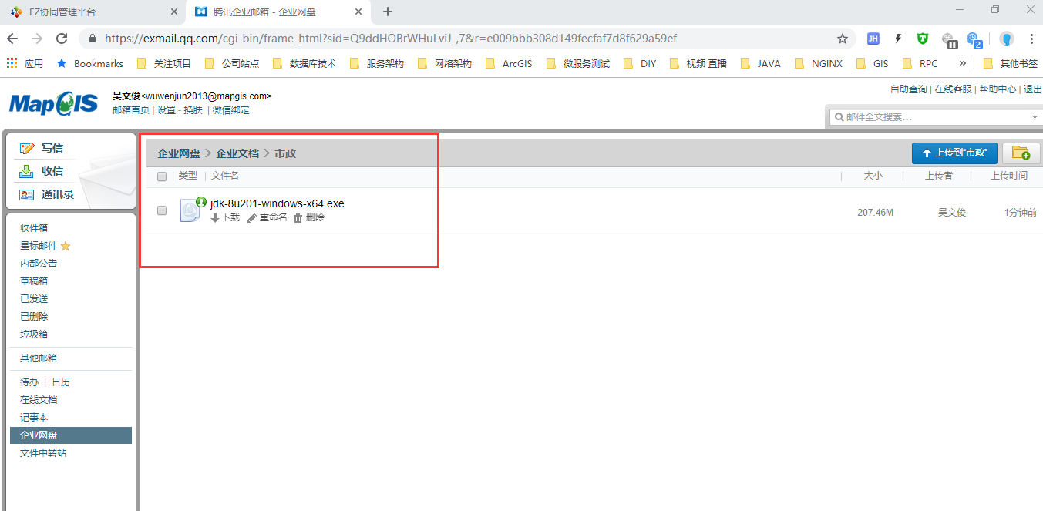Click the trash icon to delete the jdk file
This screenshot has width=1043, height=511.
tap(298, 218)
